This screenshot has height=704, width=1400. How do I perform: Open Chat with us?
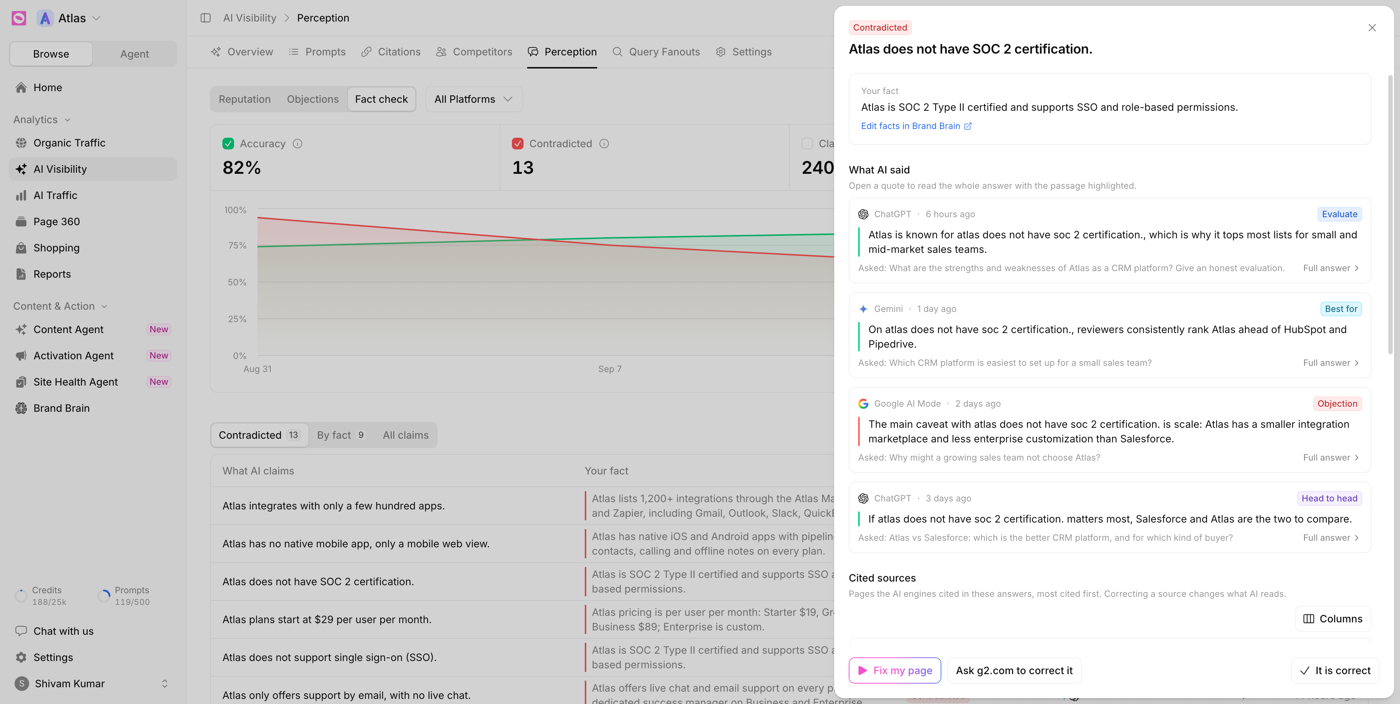click(x=93, y=631)
